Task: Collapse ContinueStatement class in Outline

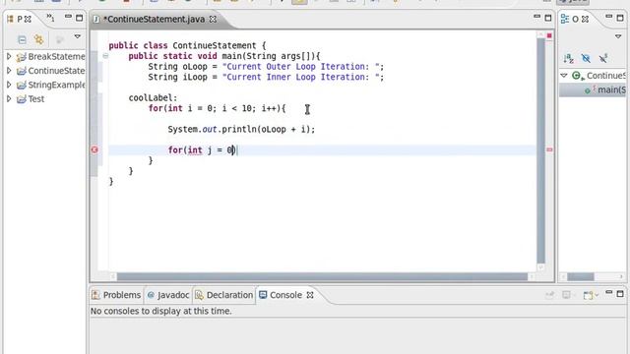Action: [x=564, y=76]
